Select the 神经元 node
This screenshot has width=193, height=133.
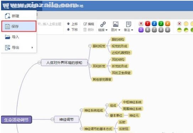point(134,116)
